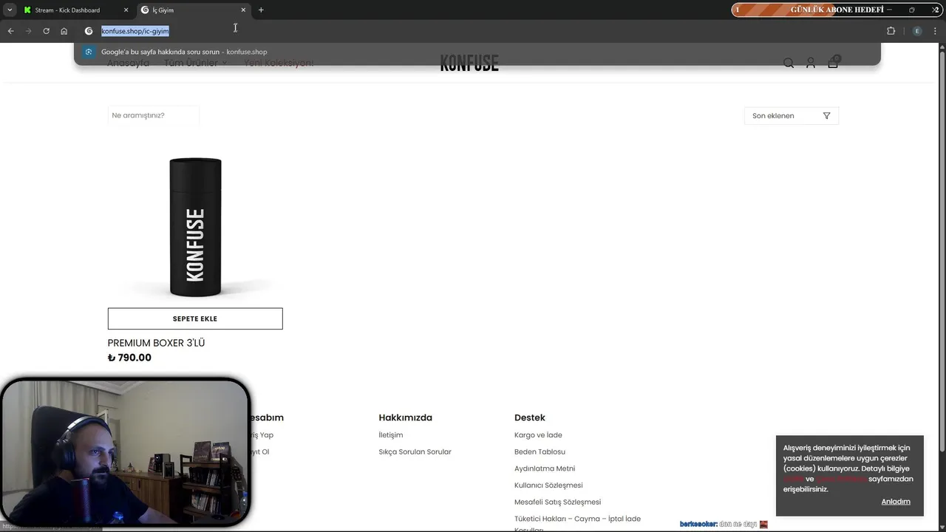Viewport: 946px width, 532px height.
Task: Select the İç Giyim browser tab
Action: click(x=194, y=10)
